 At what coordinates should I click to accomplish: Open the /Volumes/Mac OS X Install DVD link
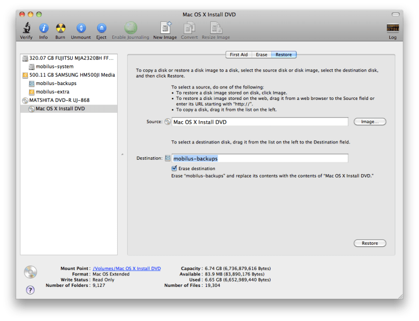127,269
